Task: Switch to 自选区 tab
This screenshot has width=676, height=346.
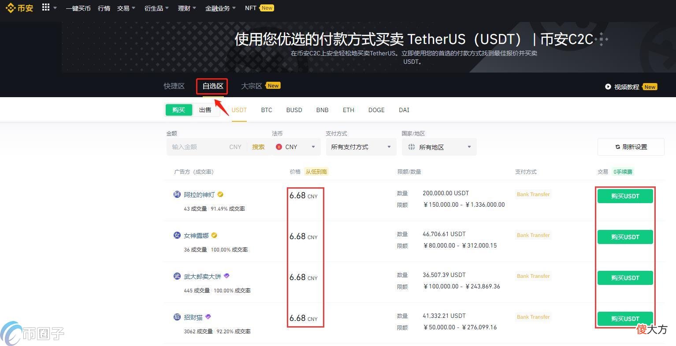Action: 213,86
